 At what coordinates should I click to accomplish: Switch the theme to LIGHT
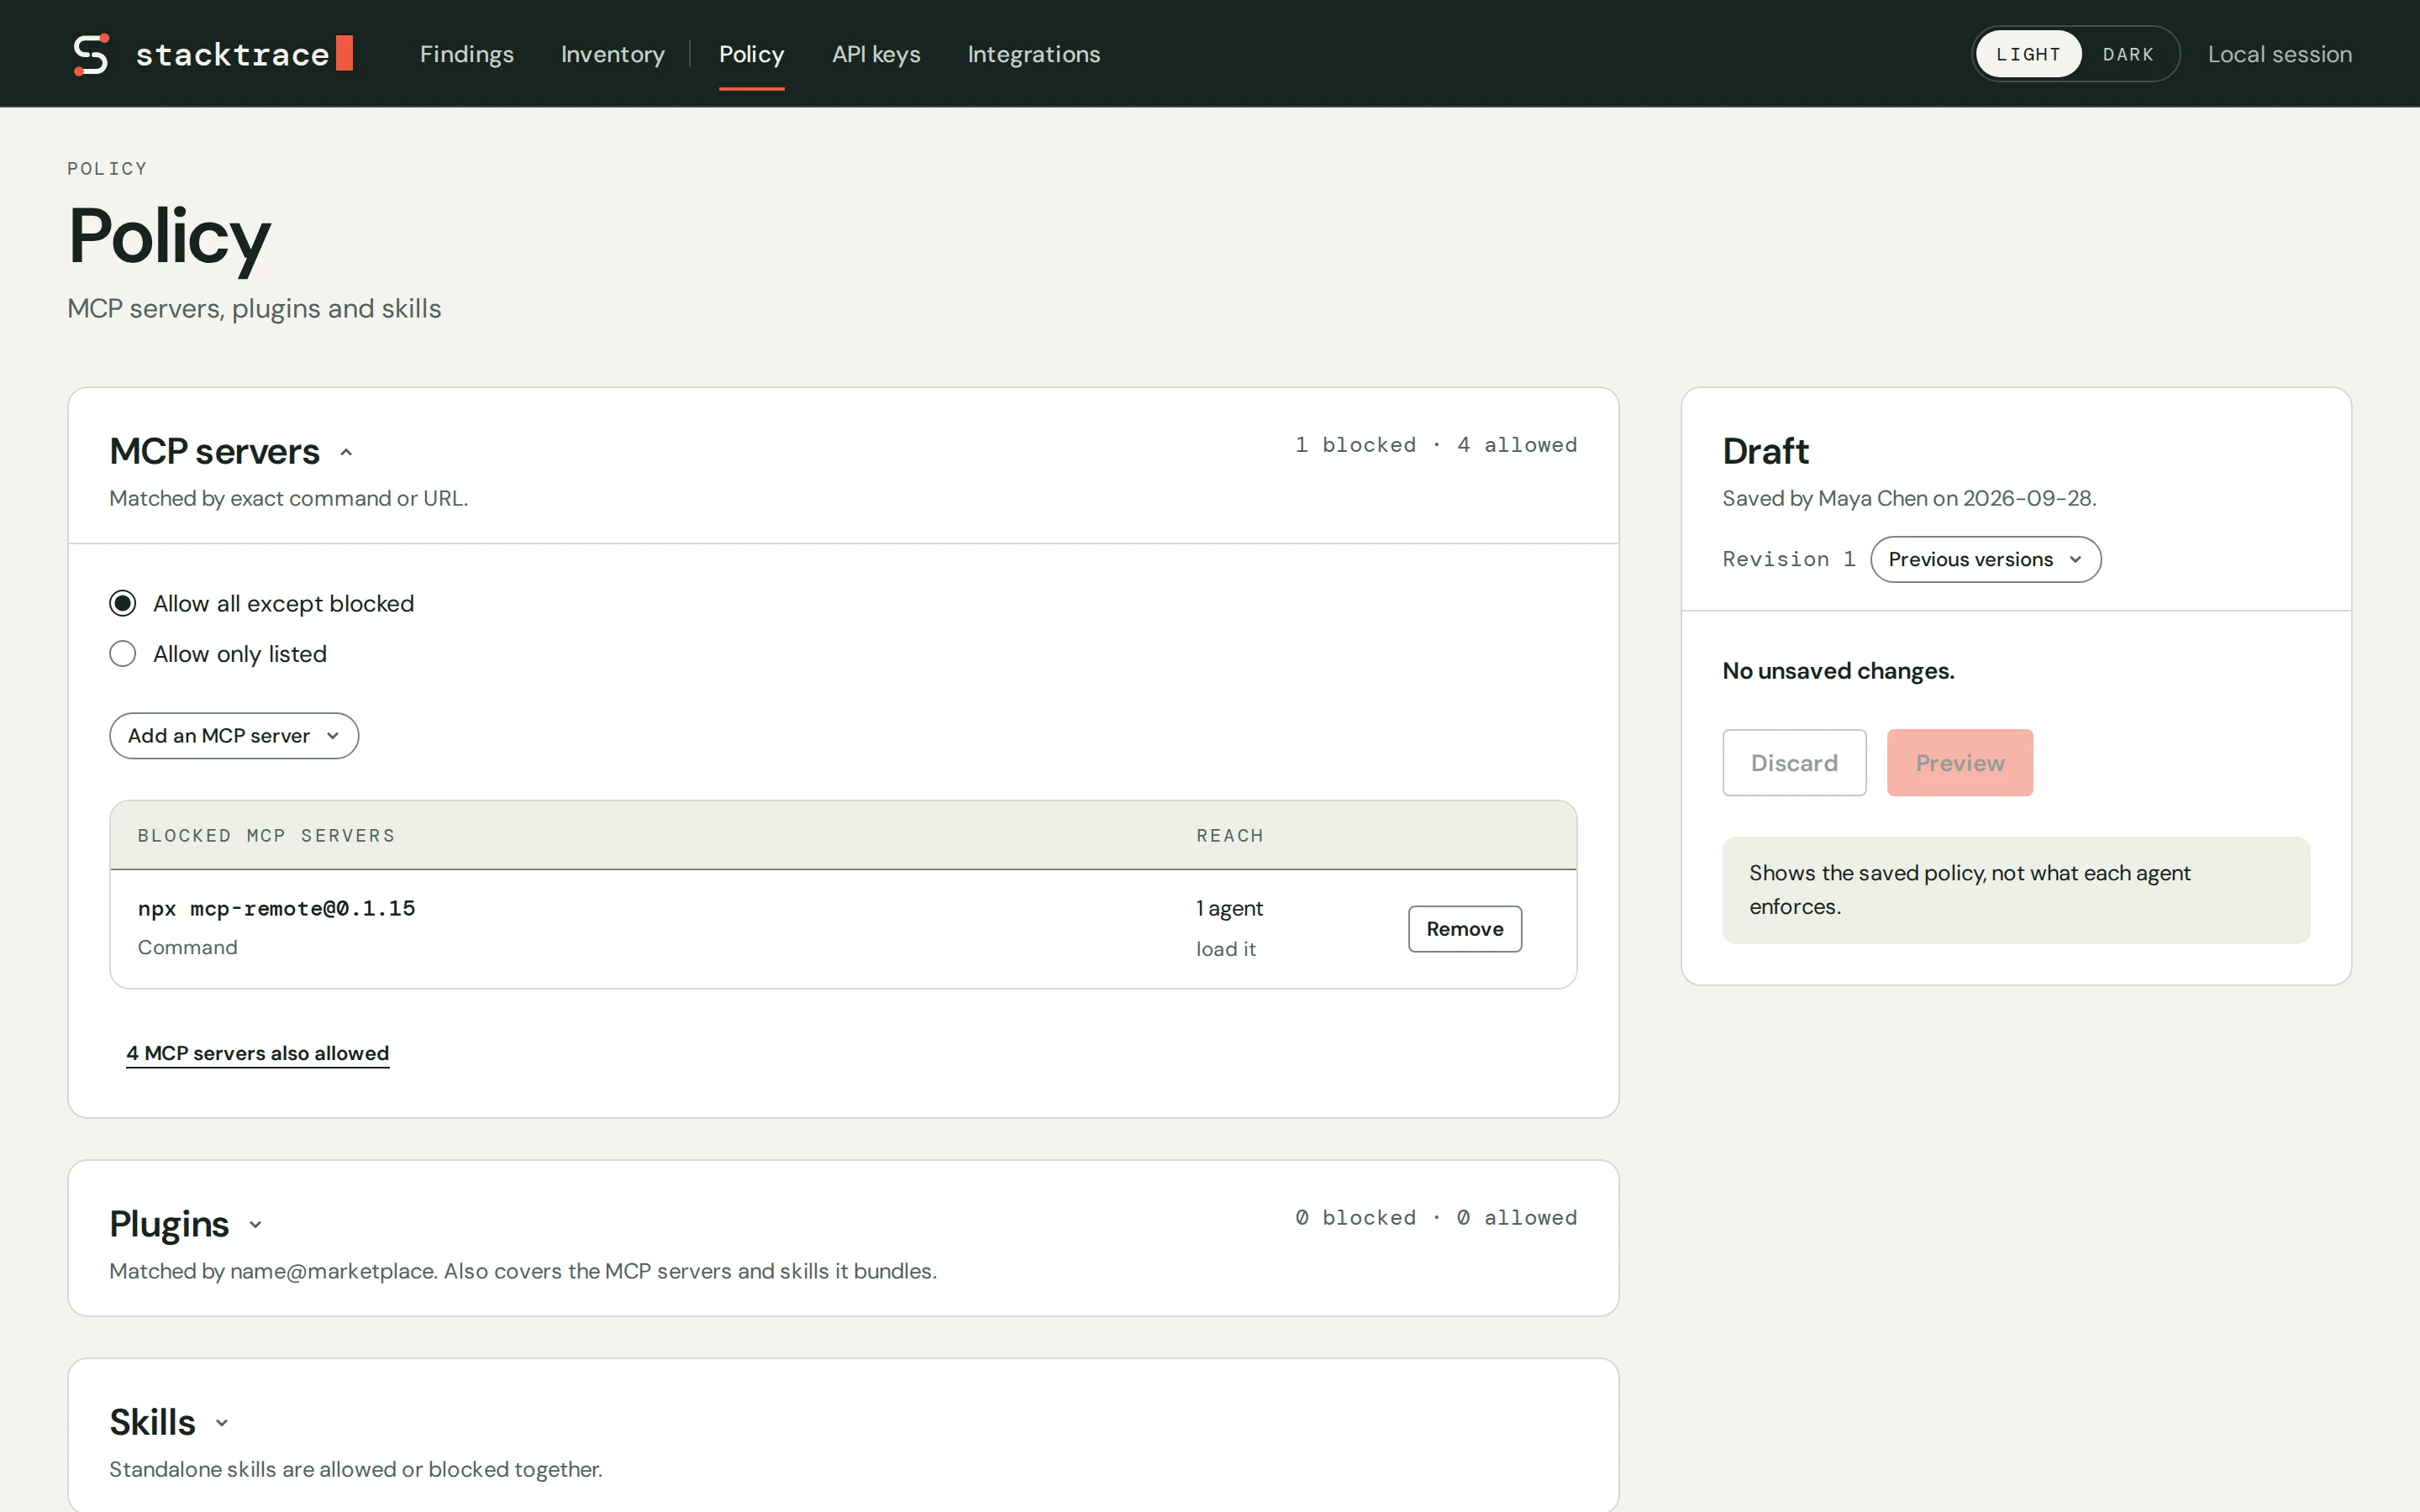point(2028,54)
